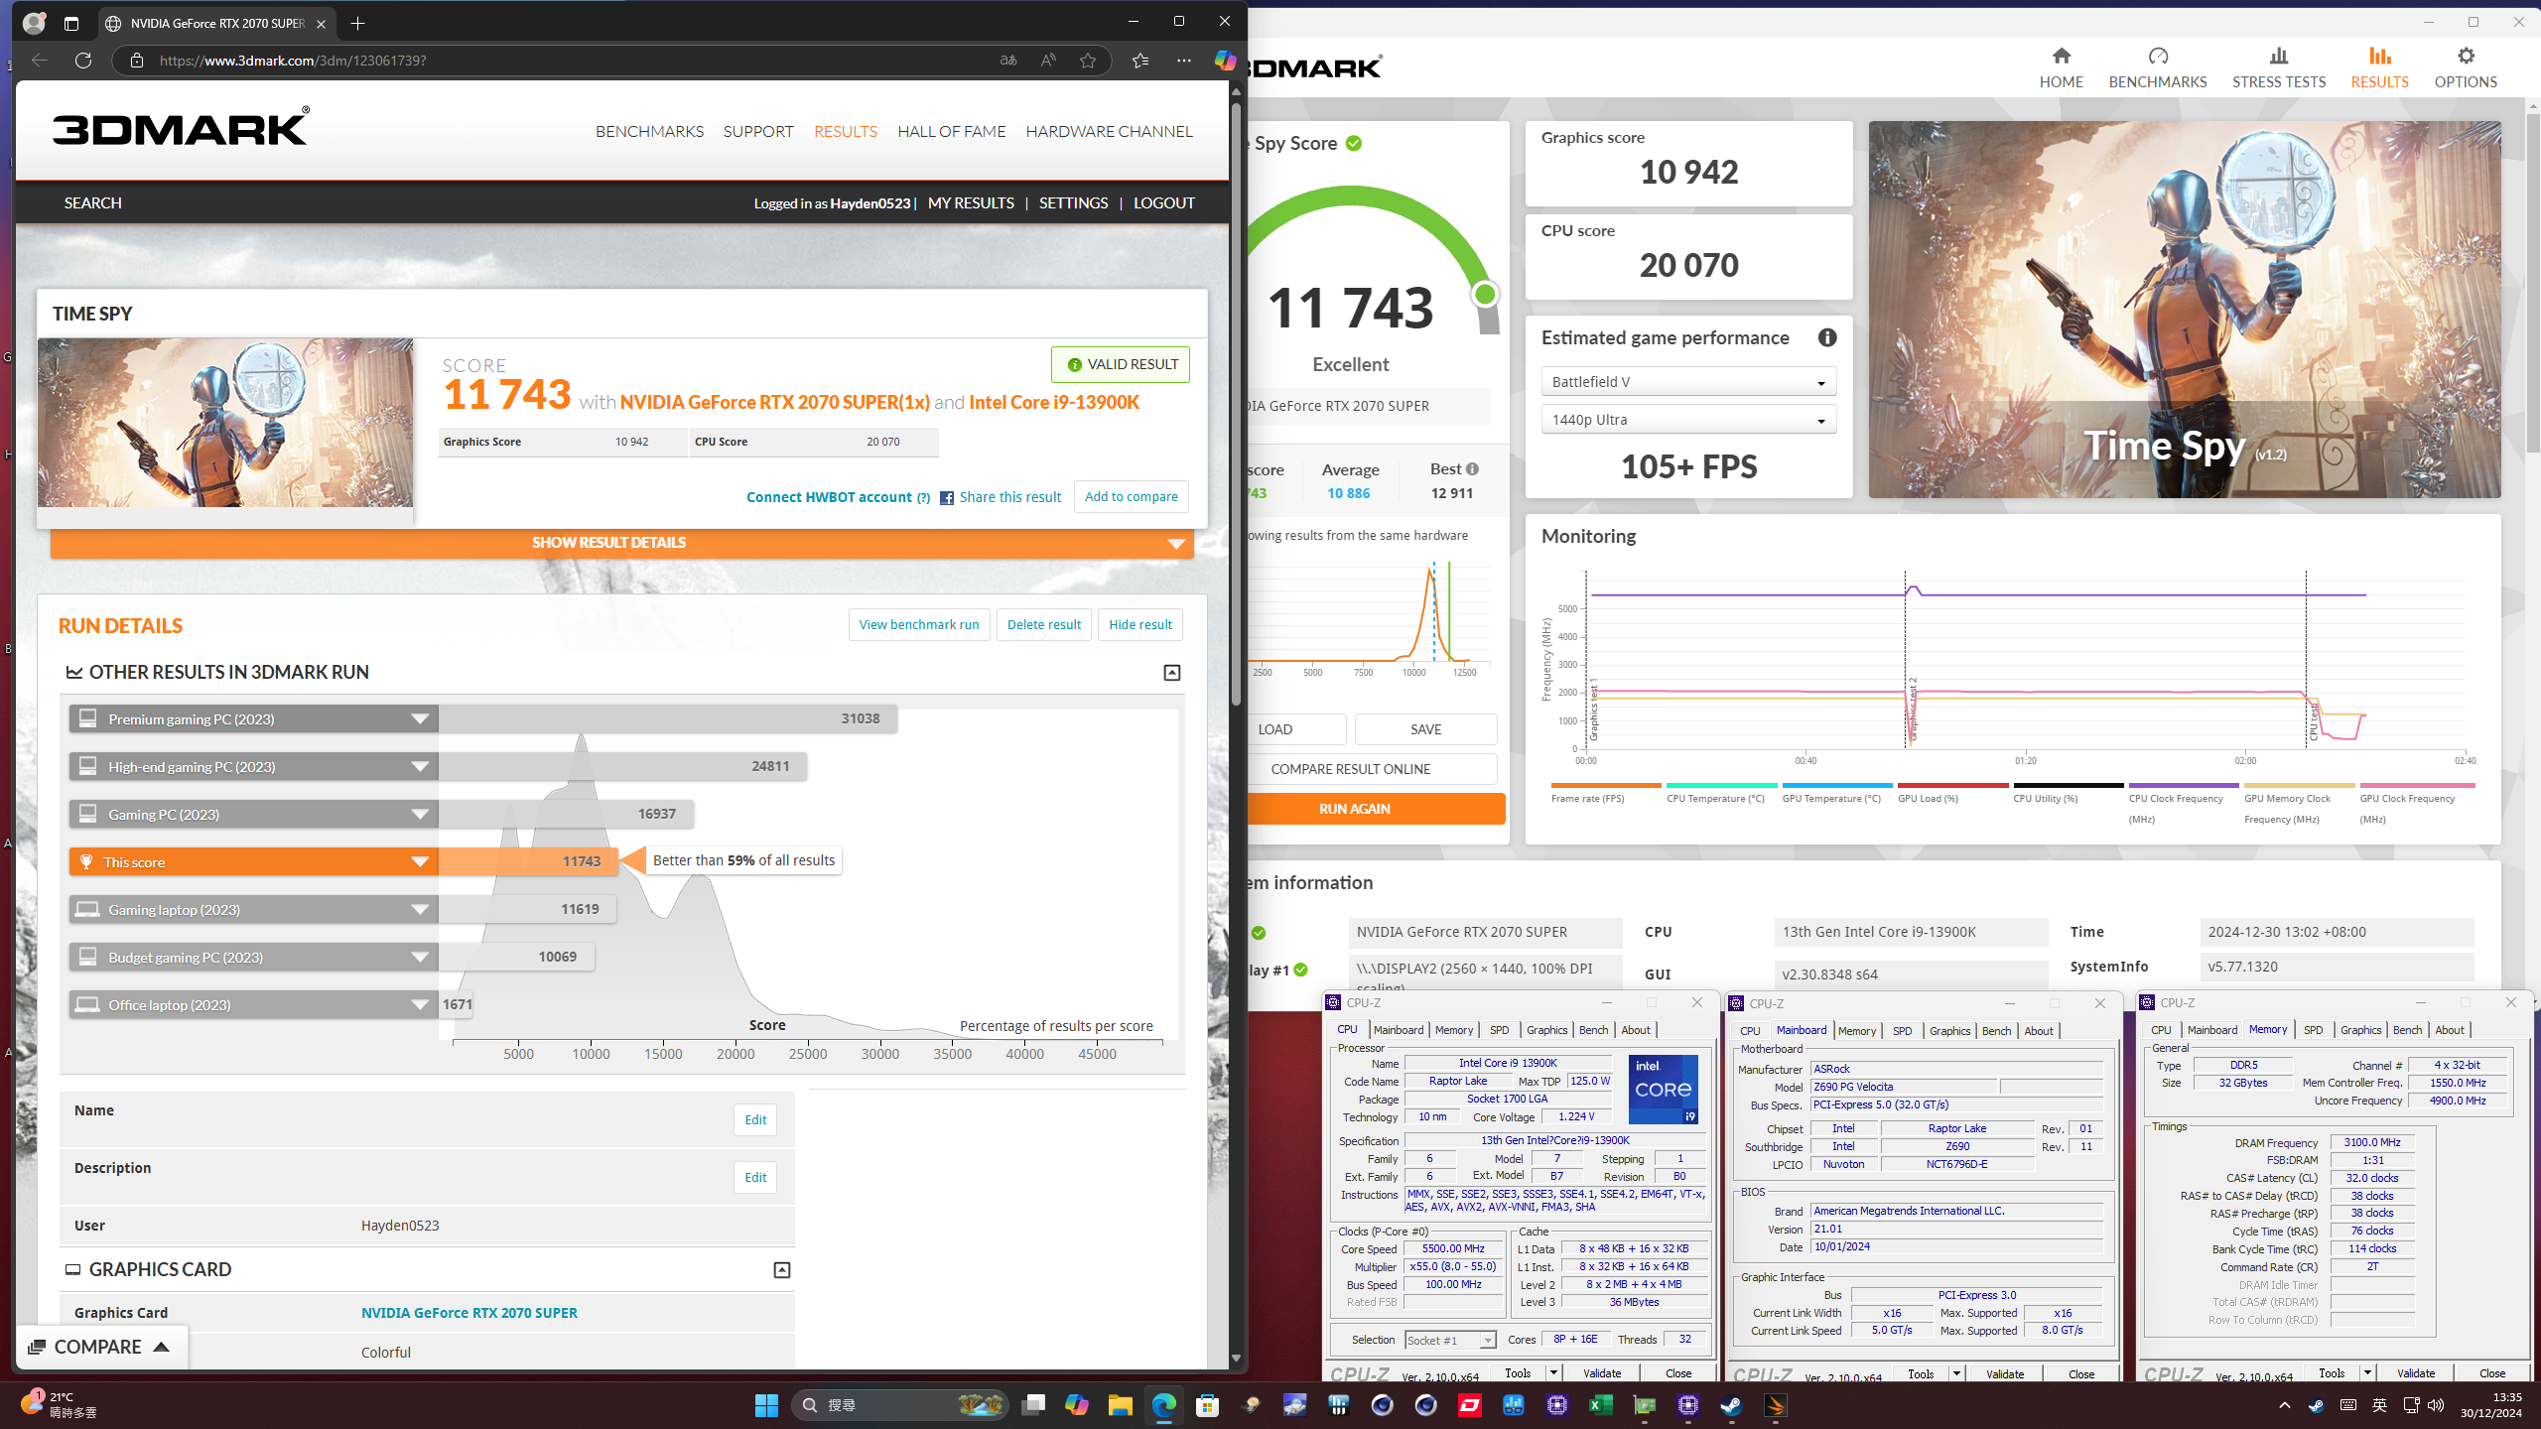Image resolution: width=2541 pixels, height=1429 pixels.
Task: Click RUN AGAIN button
Action: tap(1376, 809)
